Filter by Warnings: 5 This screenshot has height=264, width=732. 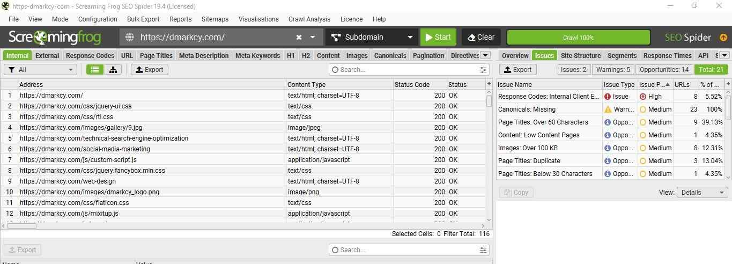point(613,69)
